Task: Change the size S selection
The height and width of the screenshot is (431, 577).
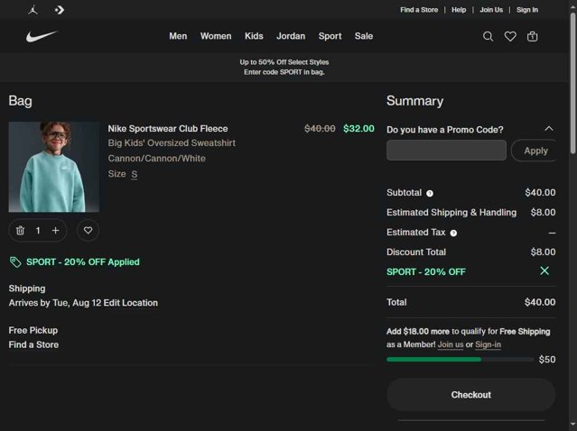Action: pyautogui.click(x=135, y=174)
